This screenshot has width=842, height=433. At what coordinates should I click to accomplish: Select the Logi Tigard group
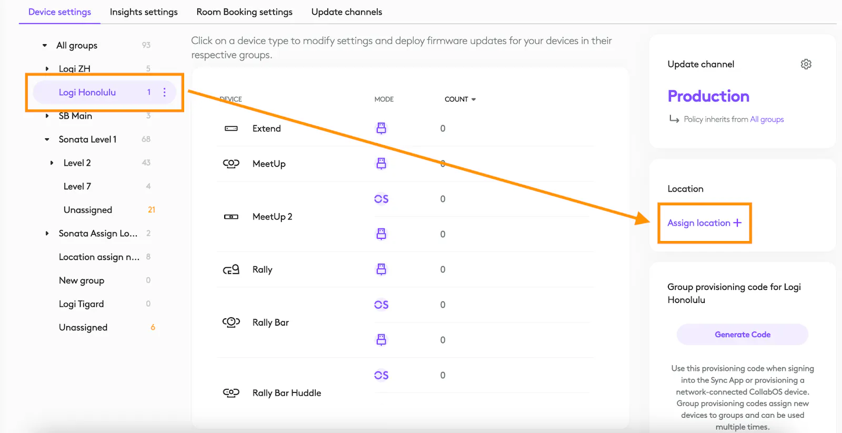point(82,304)
